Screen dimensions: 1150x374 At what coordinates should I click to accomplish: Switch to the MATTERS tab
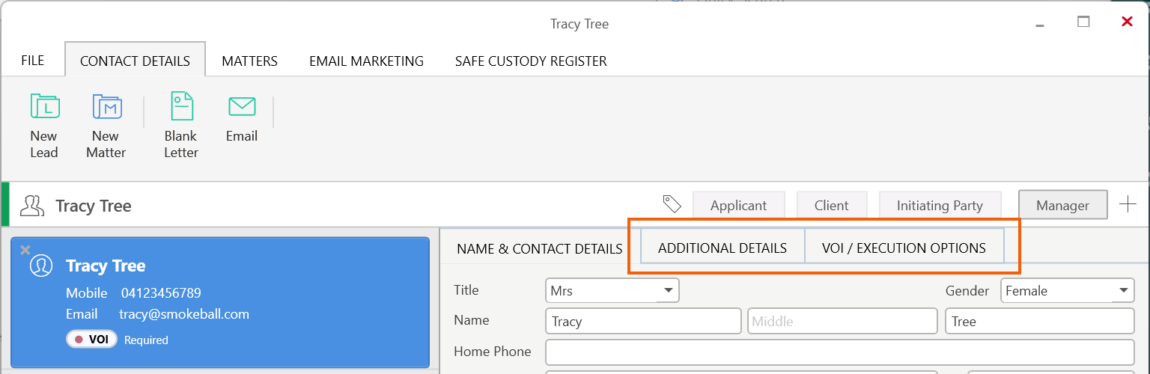[249, 61]
